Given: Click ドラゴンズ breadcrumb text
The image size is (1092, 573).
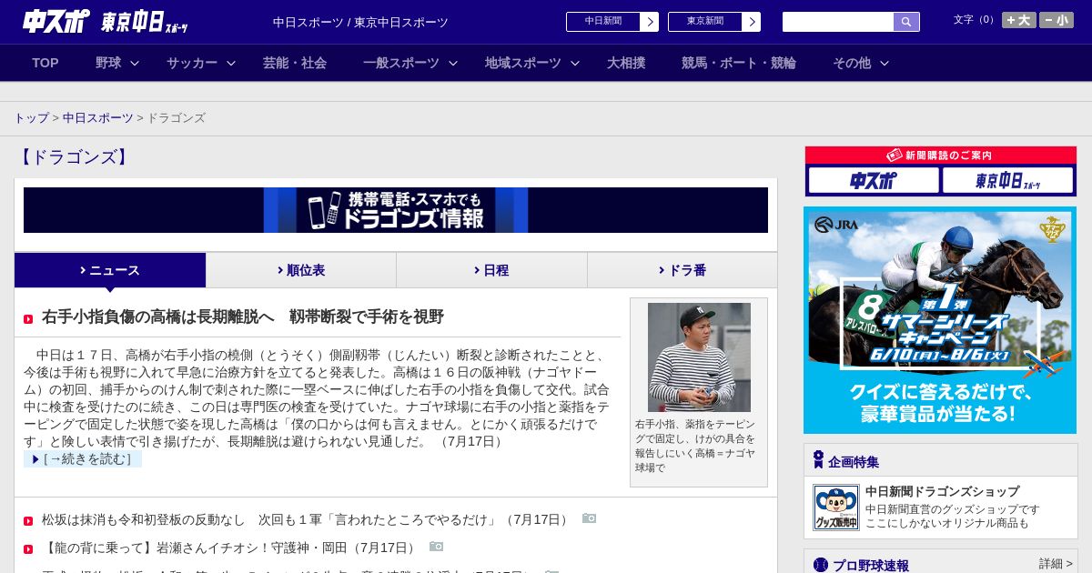Looking at the screenshot, I should [x=176, y=118].
